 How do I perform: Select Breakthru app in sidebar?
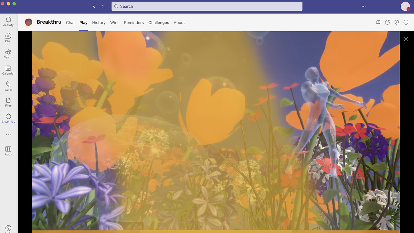tap(8, 118)
